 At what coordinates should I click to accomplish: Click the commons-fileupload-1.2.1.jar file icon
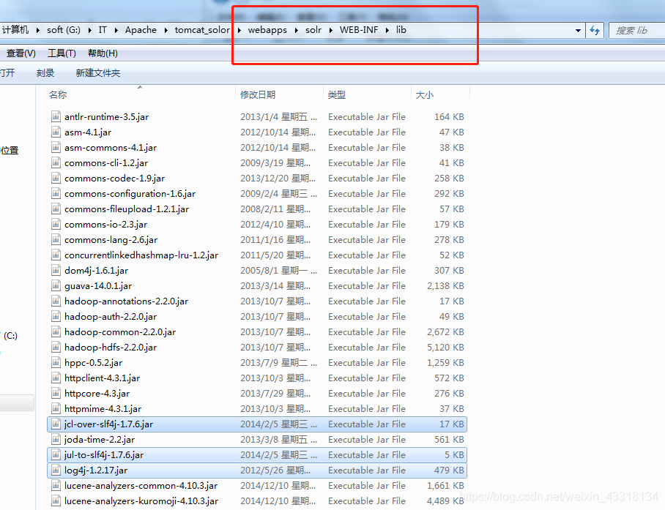(x=56, y=209)
